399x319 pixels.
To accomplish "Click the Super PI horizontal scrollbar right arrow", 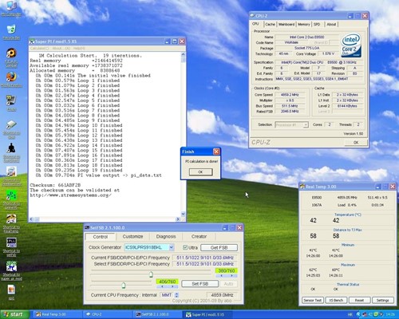I will (178, 219).
